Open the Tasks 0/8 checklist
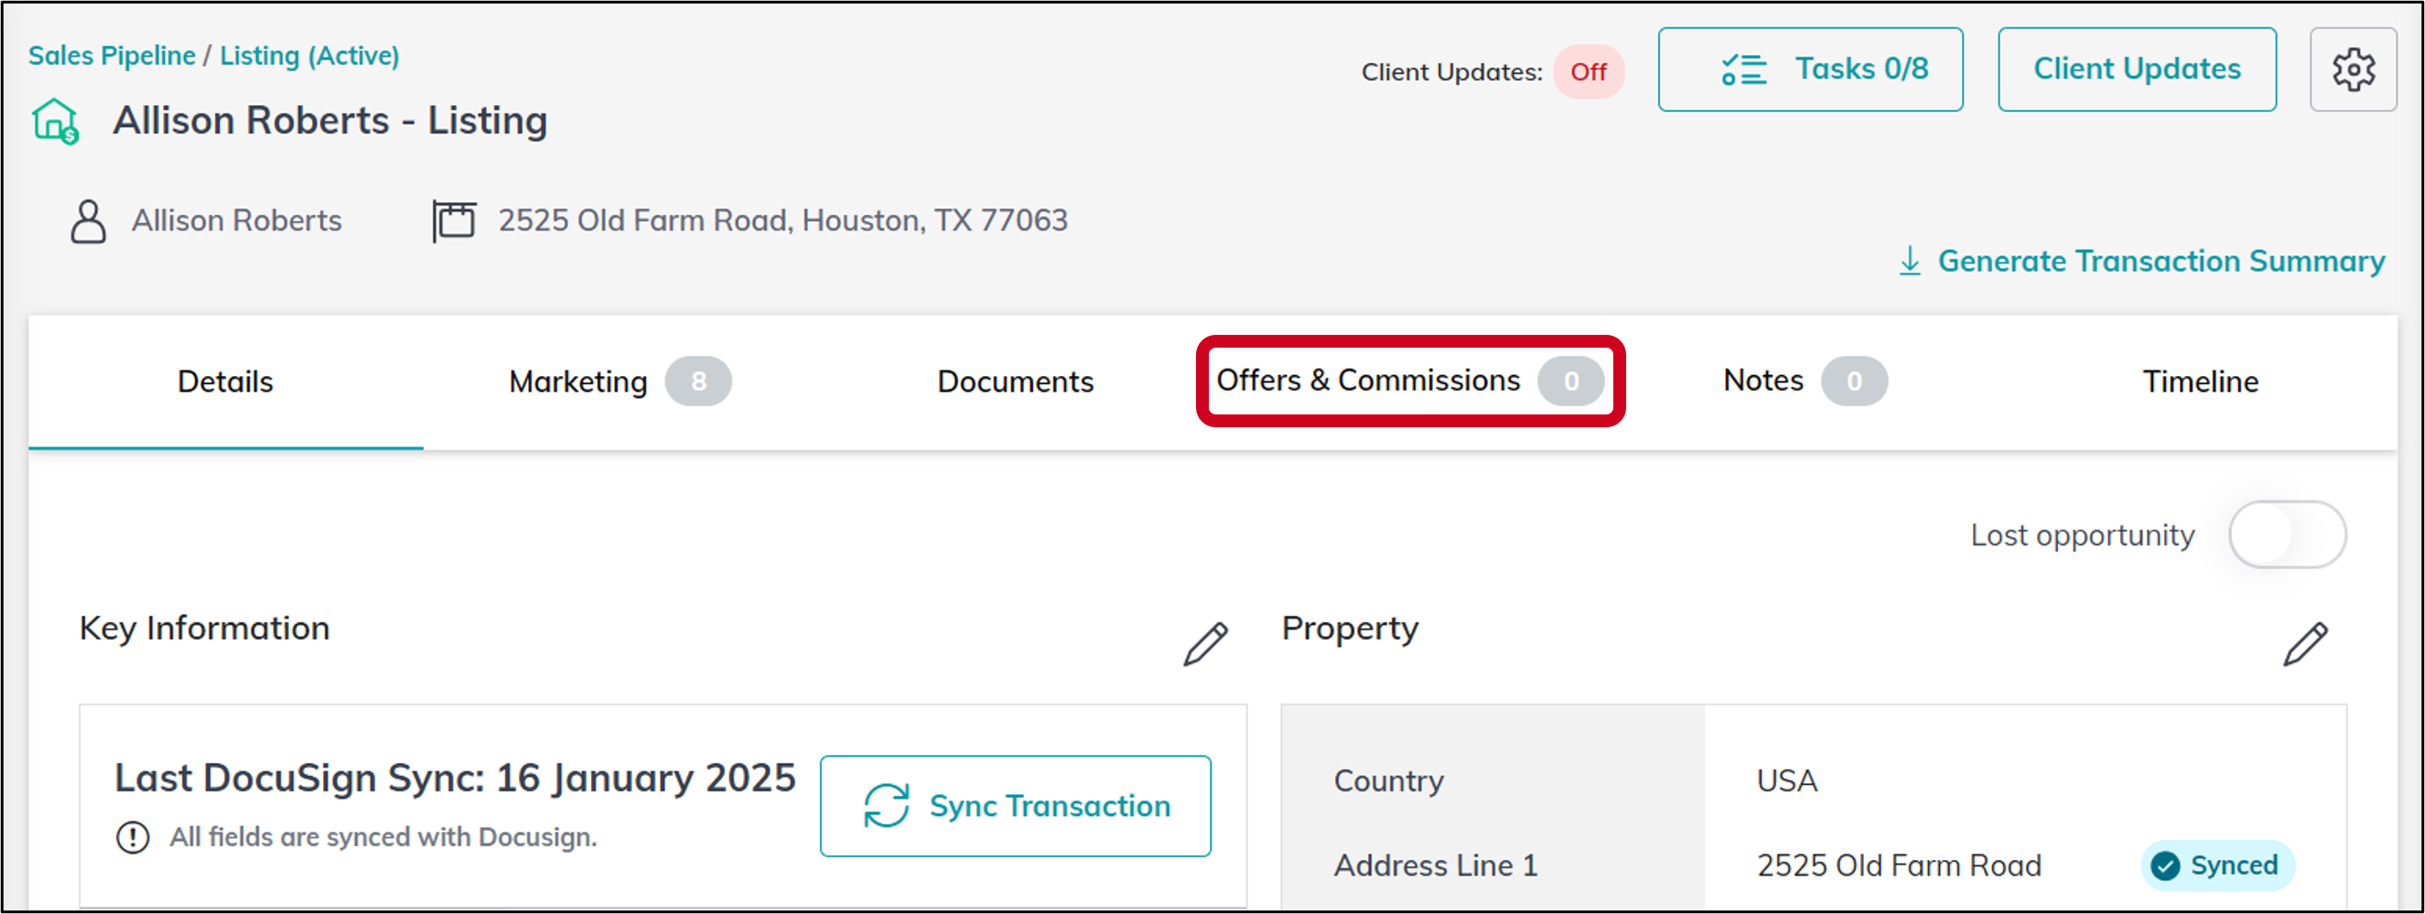 [x=1809, y=70]
